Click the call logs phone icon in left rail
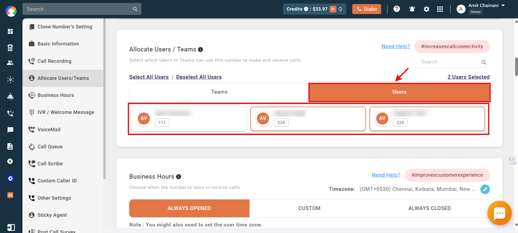The width and height of the screenshot is (518, 233). coord(10,113)
